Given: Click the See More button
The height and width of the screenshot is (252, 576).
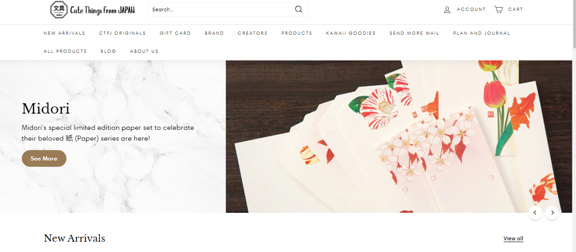Looking at the screenshot, I should (x=44, y=159).
